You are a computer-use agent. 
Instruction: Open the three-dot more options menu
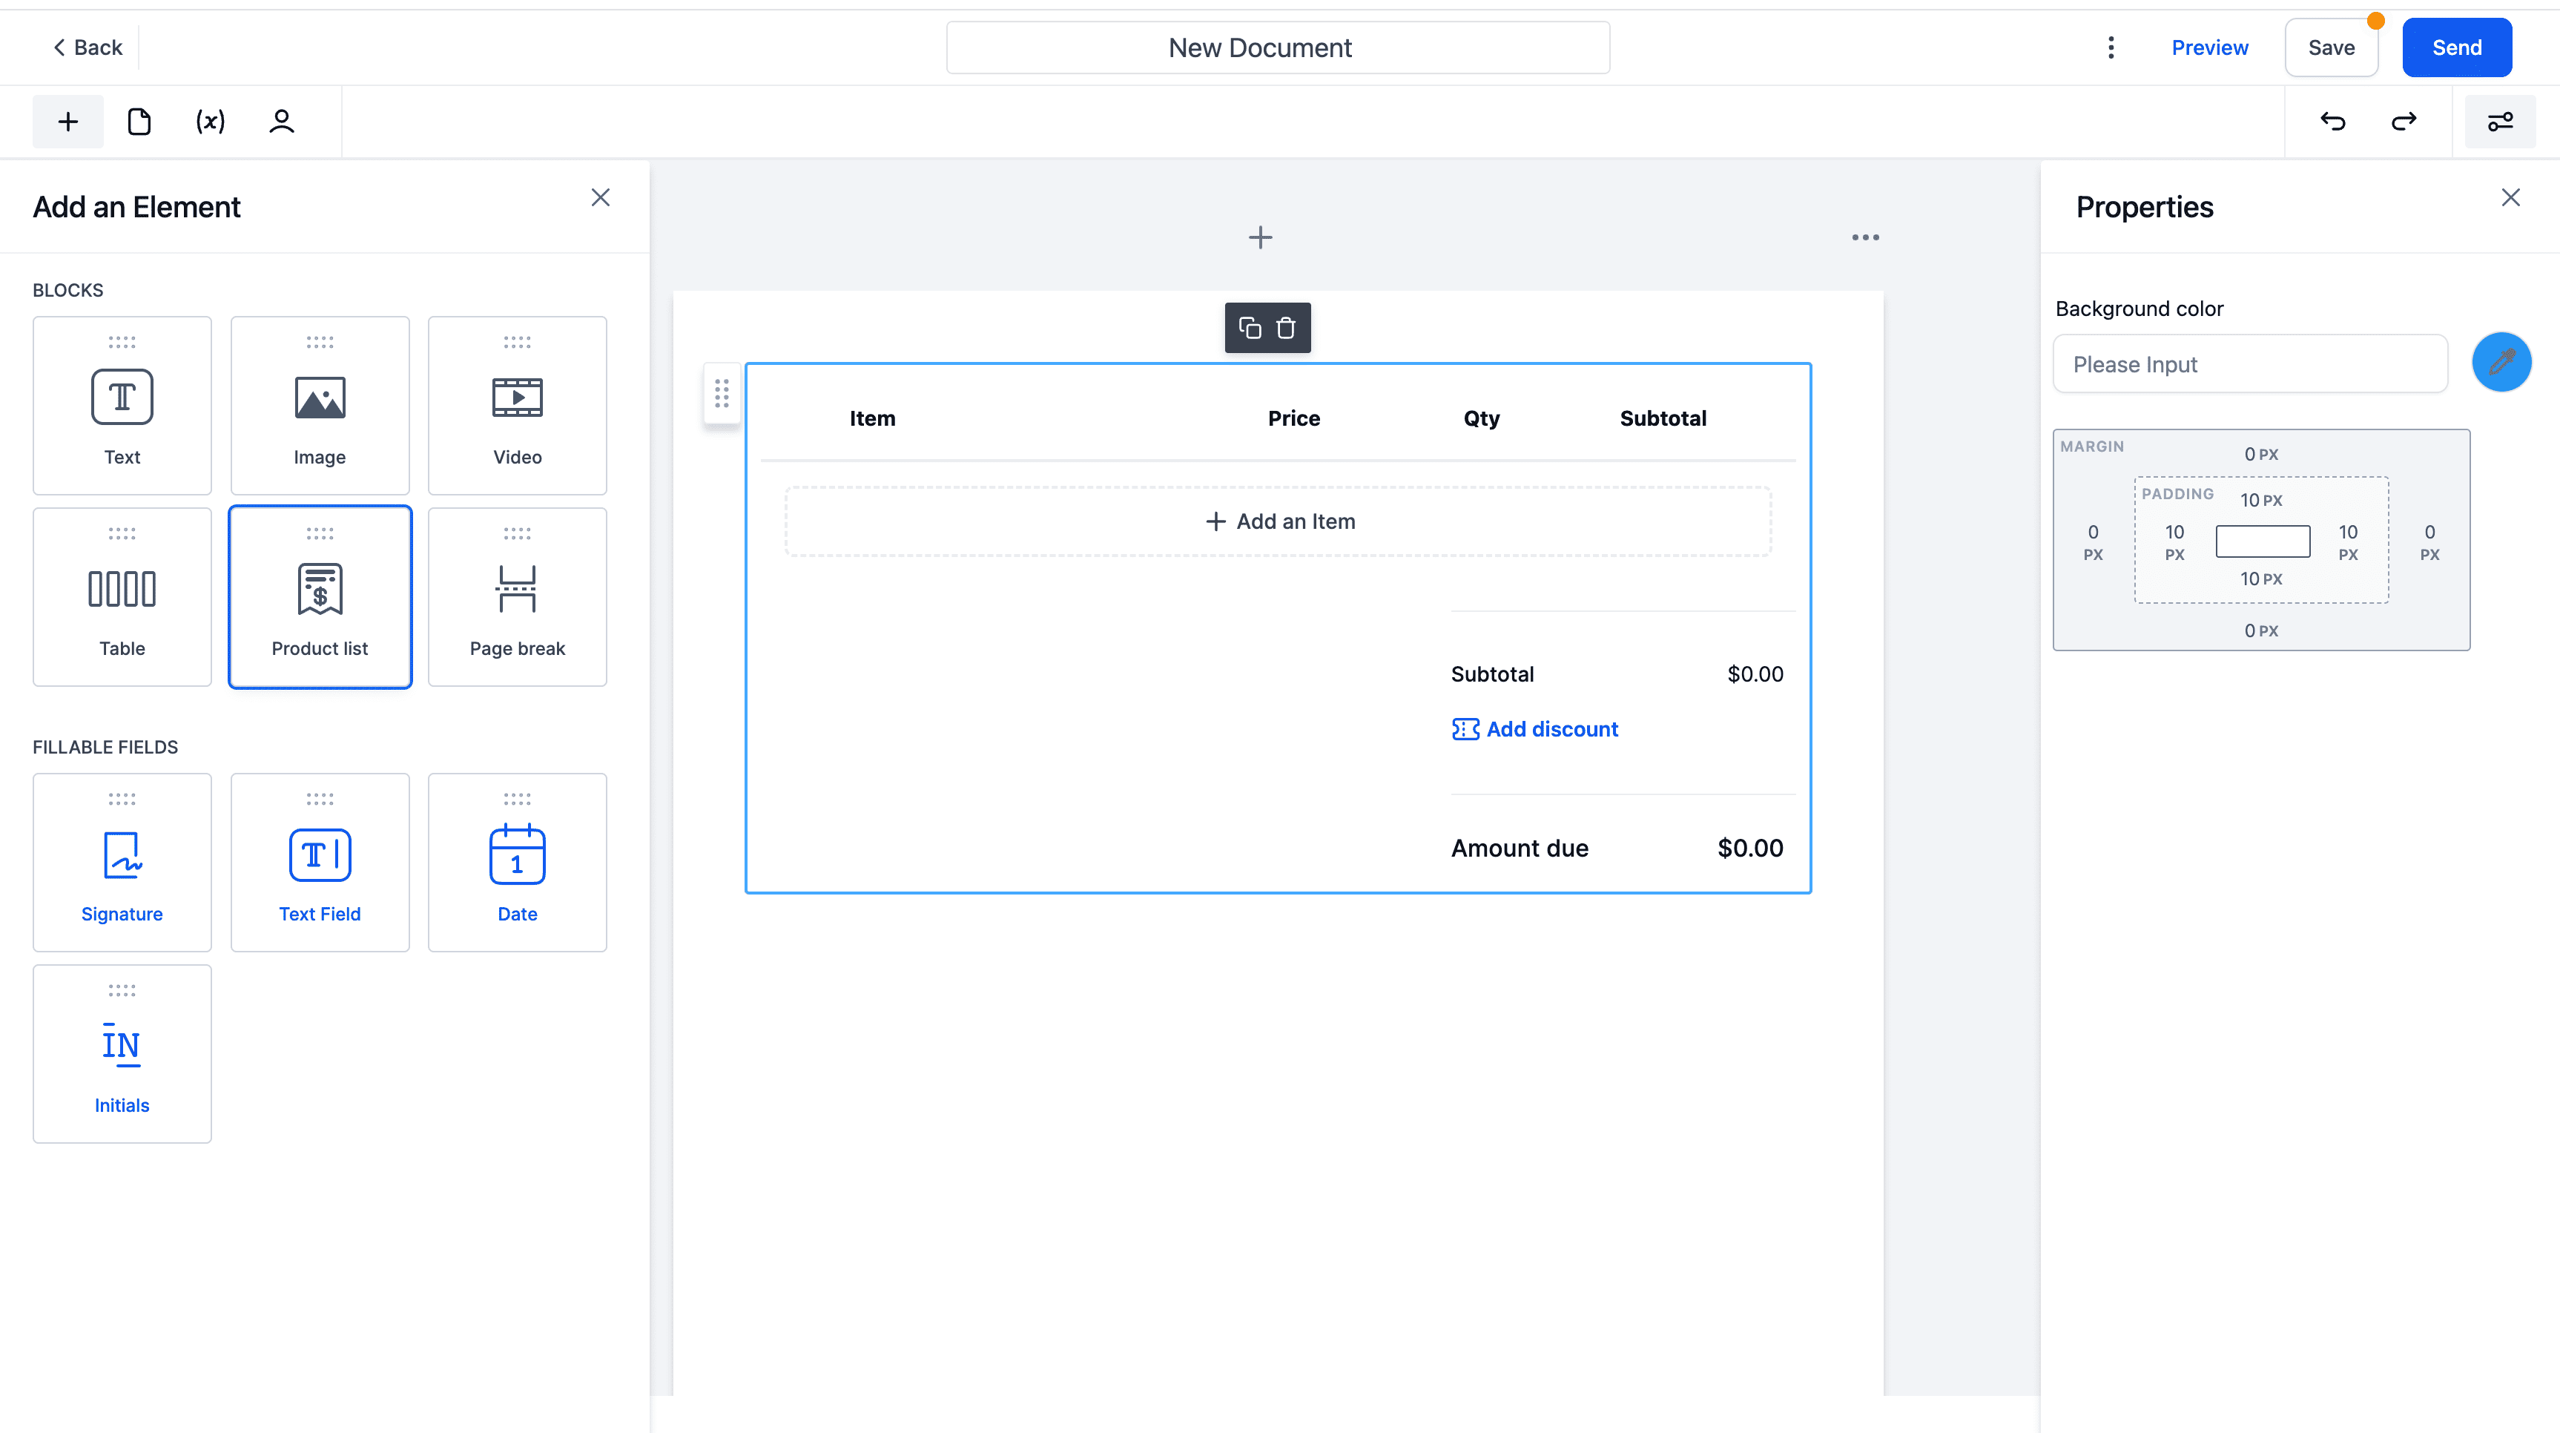coord(2111,47)
